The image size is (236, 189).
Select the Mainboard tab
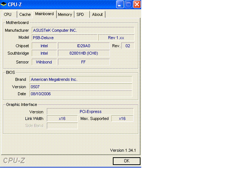(x=44, y=14)
